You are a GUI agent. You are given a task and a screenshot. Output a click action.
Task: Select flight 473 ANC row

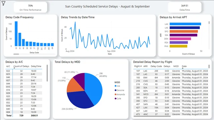pyautogui.click(x=171, y=114)
